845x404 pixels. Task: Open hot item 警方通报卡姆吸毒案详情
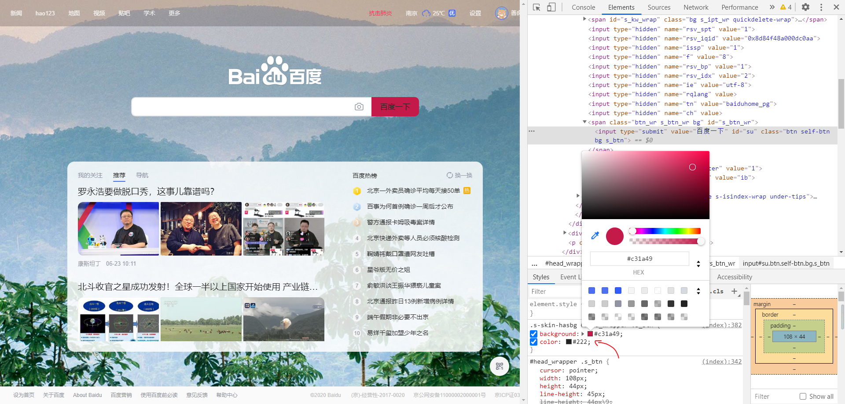pyautogui.click(x=401, y=222)
